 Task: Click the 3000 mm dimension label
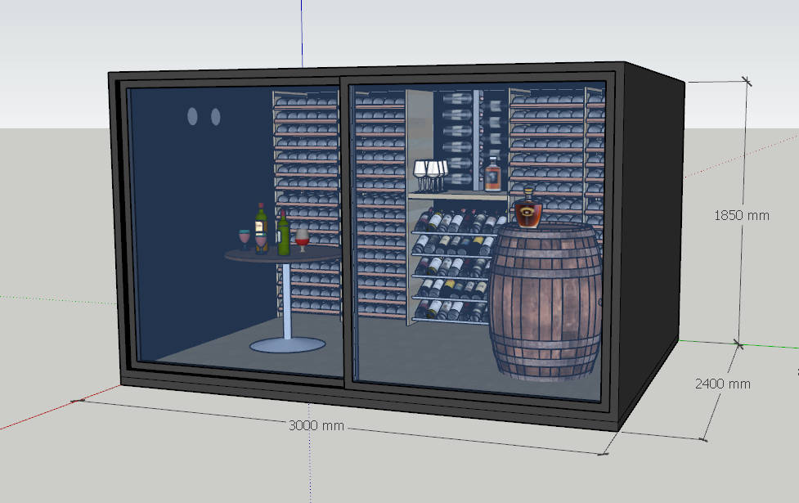point(316,426)
